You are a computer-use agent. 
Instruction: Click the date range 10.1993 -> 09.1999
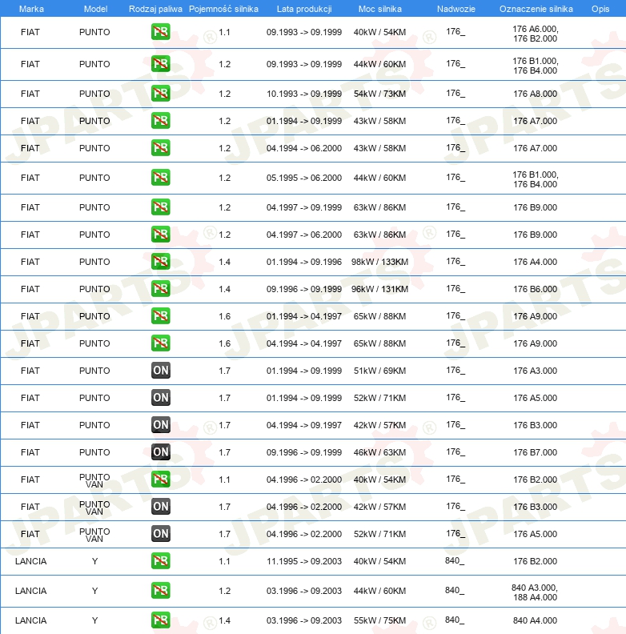click(303, 94)
